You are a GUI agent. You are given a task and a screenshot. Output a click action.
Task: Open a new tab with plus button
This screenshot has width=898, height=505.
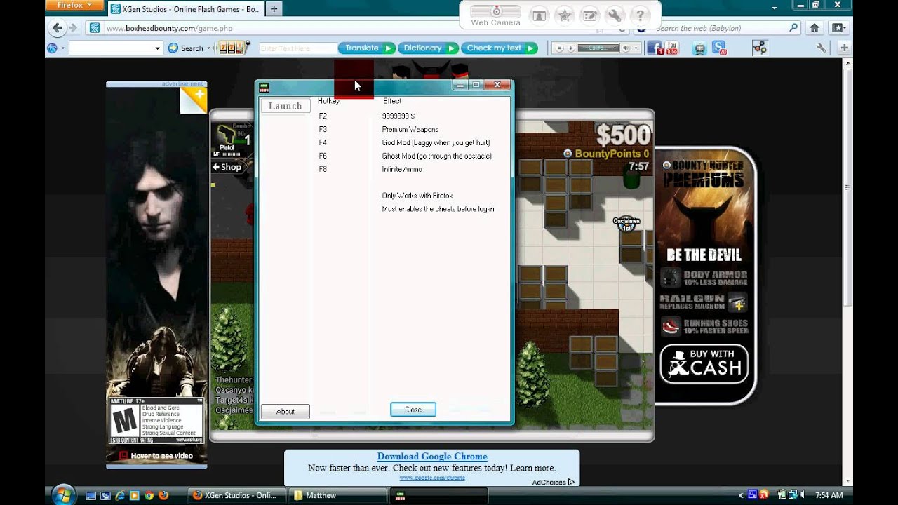click(x=274, y=9)
